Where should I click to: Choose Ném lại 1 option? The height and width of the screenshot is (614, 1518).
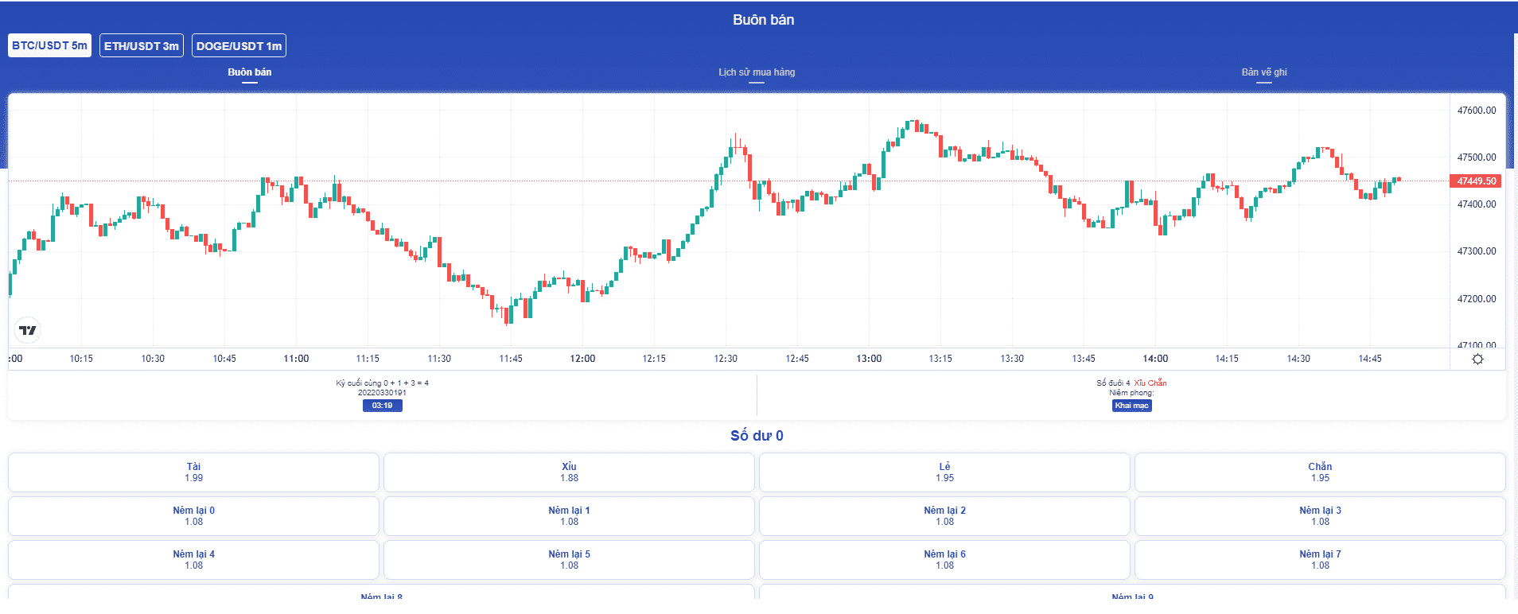(569, 516)
